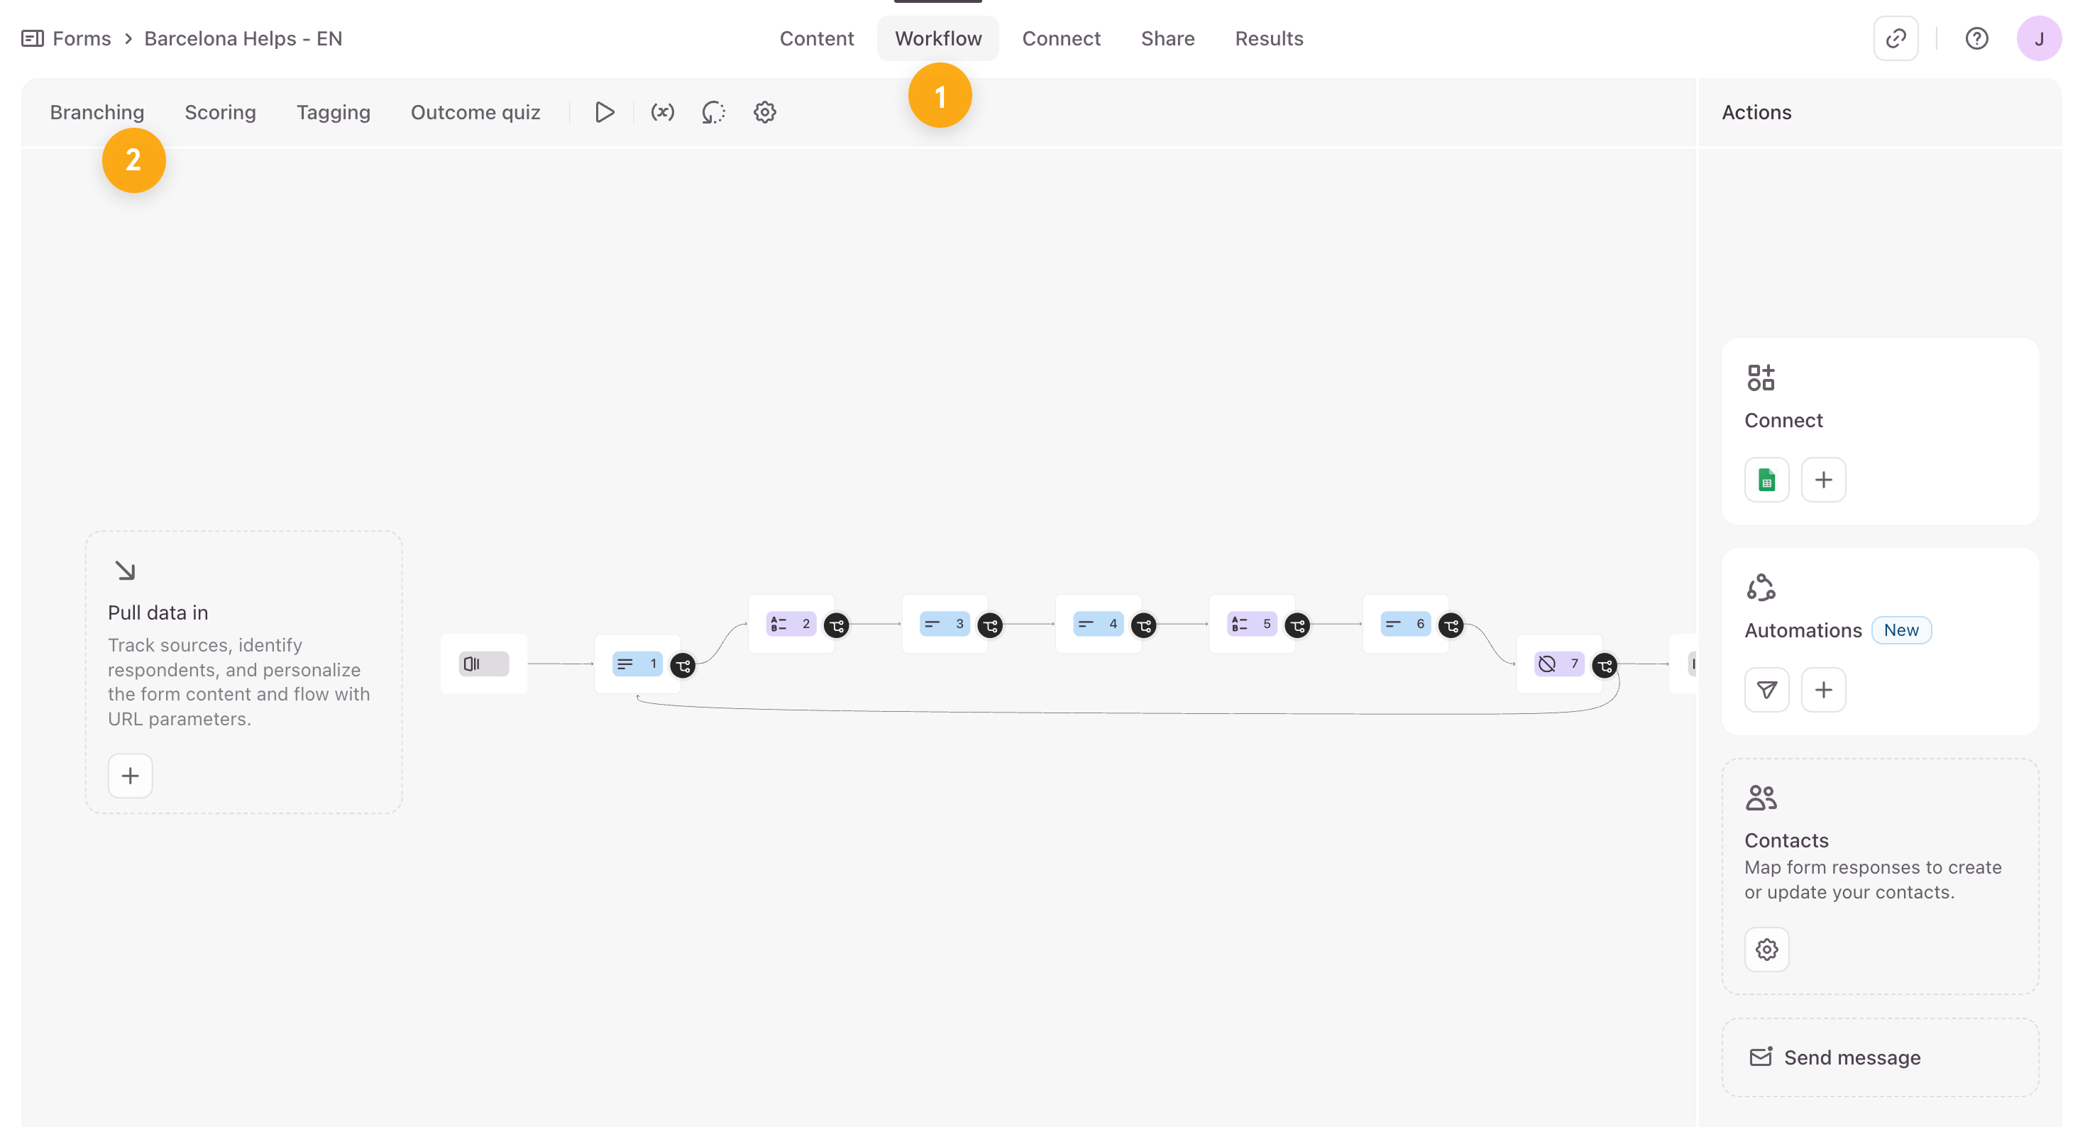The height and width of the screenshot is (1127, 2085).
Task: Click the Automations label
Action: (x=1803, y=630)
